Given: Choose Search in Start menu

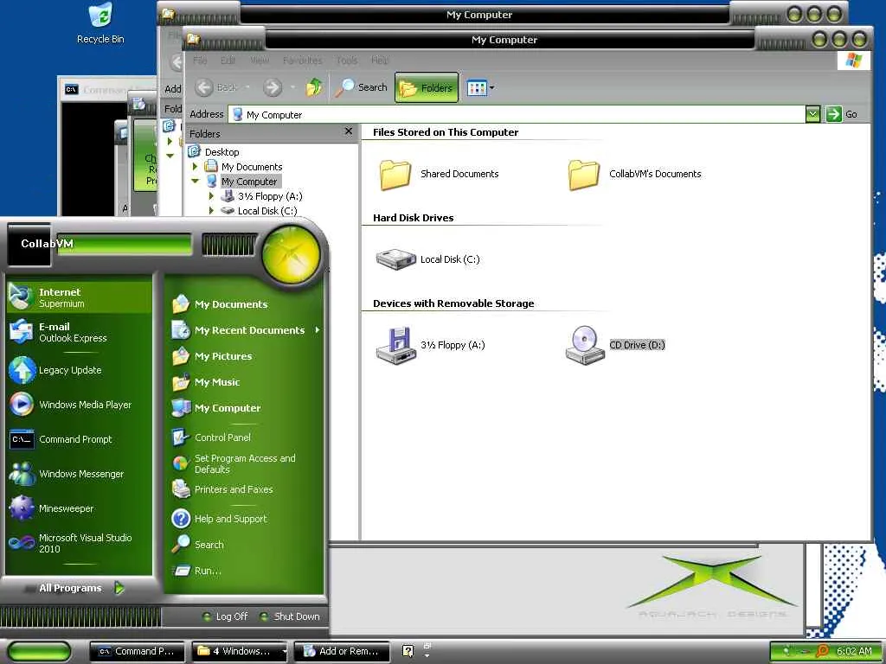Looking at the screenshot, I should pos(245,545).
